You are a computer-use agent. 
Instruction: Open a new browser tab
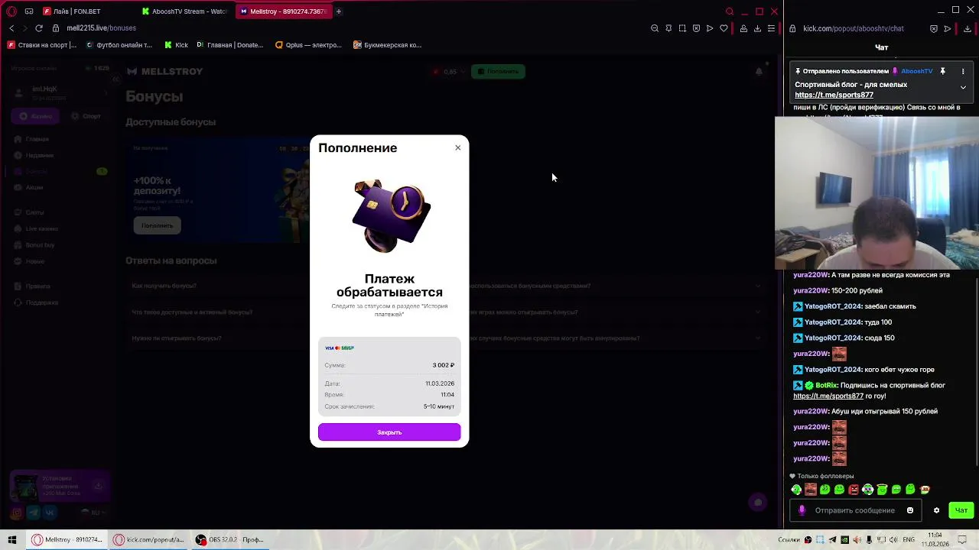[x=338, y=11]
